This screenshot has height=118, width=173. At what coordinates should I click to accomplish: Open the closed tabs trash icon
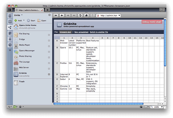pyautogui.click(x=162, y=10)
